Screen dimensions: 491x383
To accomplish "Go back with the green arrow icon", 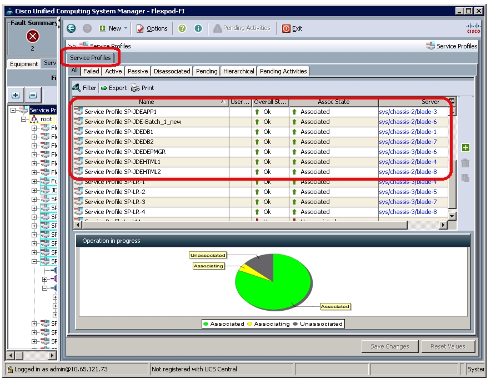I will tap(71, 28).
